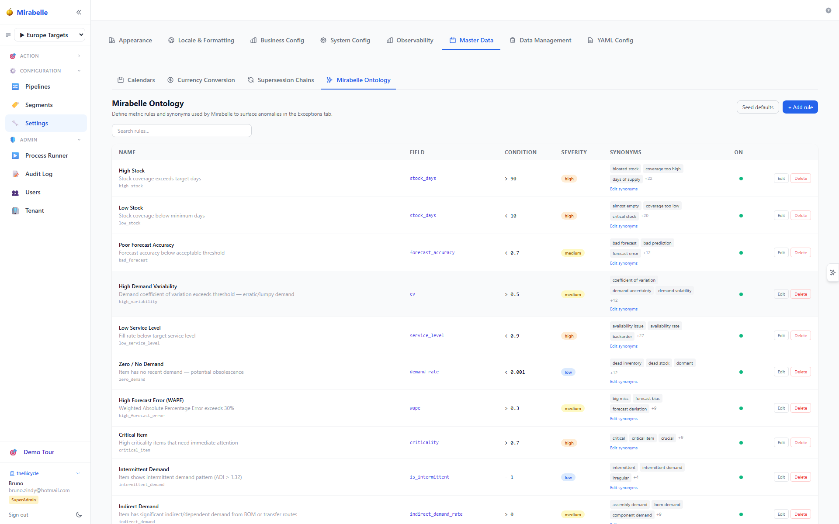Collapse the sidebar with double chevron icon
The width and height of the screenshot is (839, 524).
(x=79, y=12)
